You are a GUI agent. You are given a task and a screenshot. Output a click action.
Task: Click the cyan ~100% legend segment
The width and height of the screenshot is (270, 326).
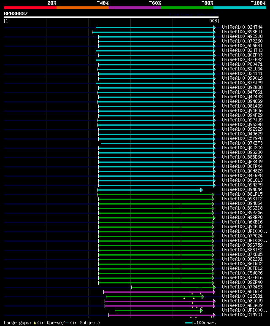point(240,8)
